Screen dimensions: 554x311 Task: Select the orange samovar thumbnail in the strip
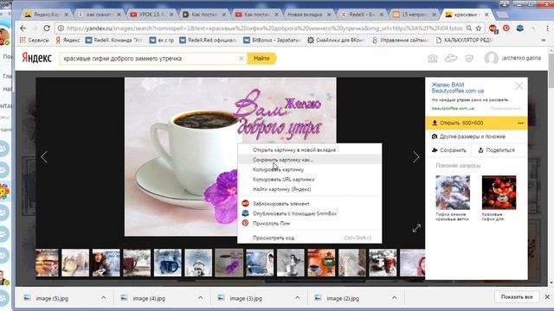[321, 263]
